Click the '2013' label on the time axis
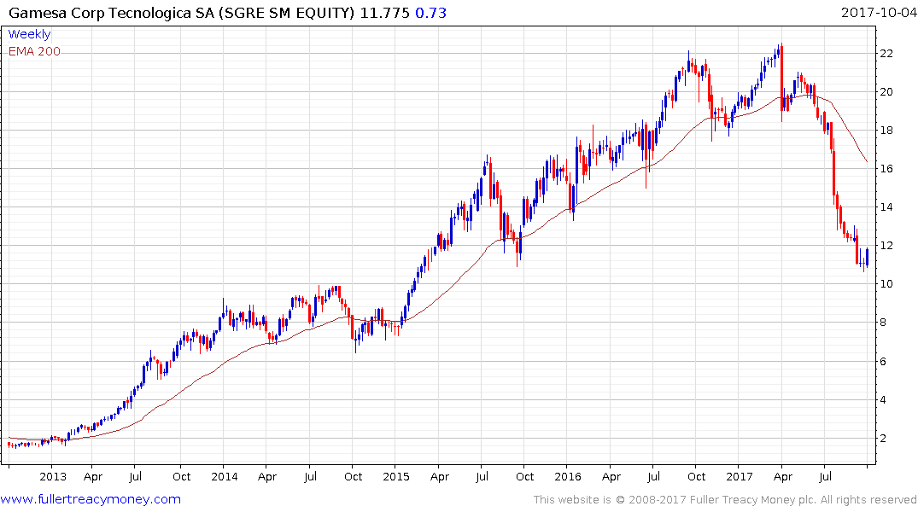 pyautogui.click(x=53, y=476)
